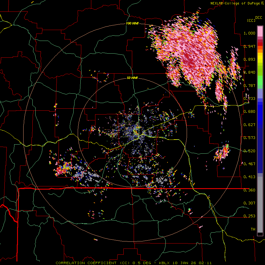Screen dimensions: 265x265
Task: Click the 0.947 scale value
Action: (249, 46)
